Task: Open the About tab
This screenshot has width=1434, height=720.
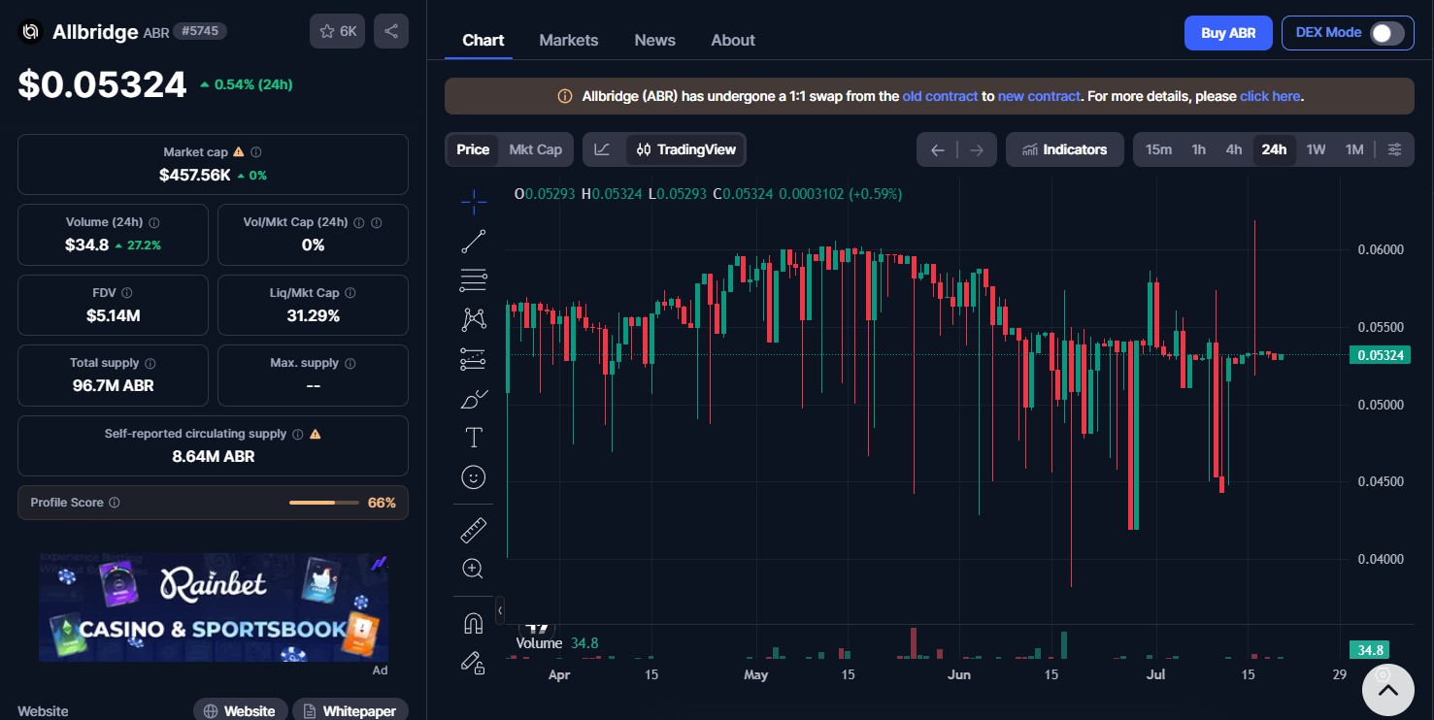Action: point(733,40)
